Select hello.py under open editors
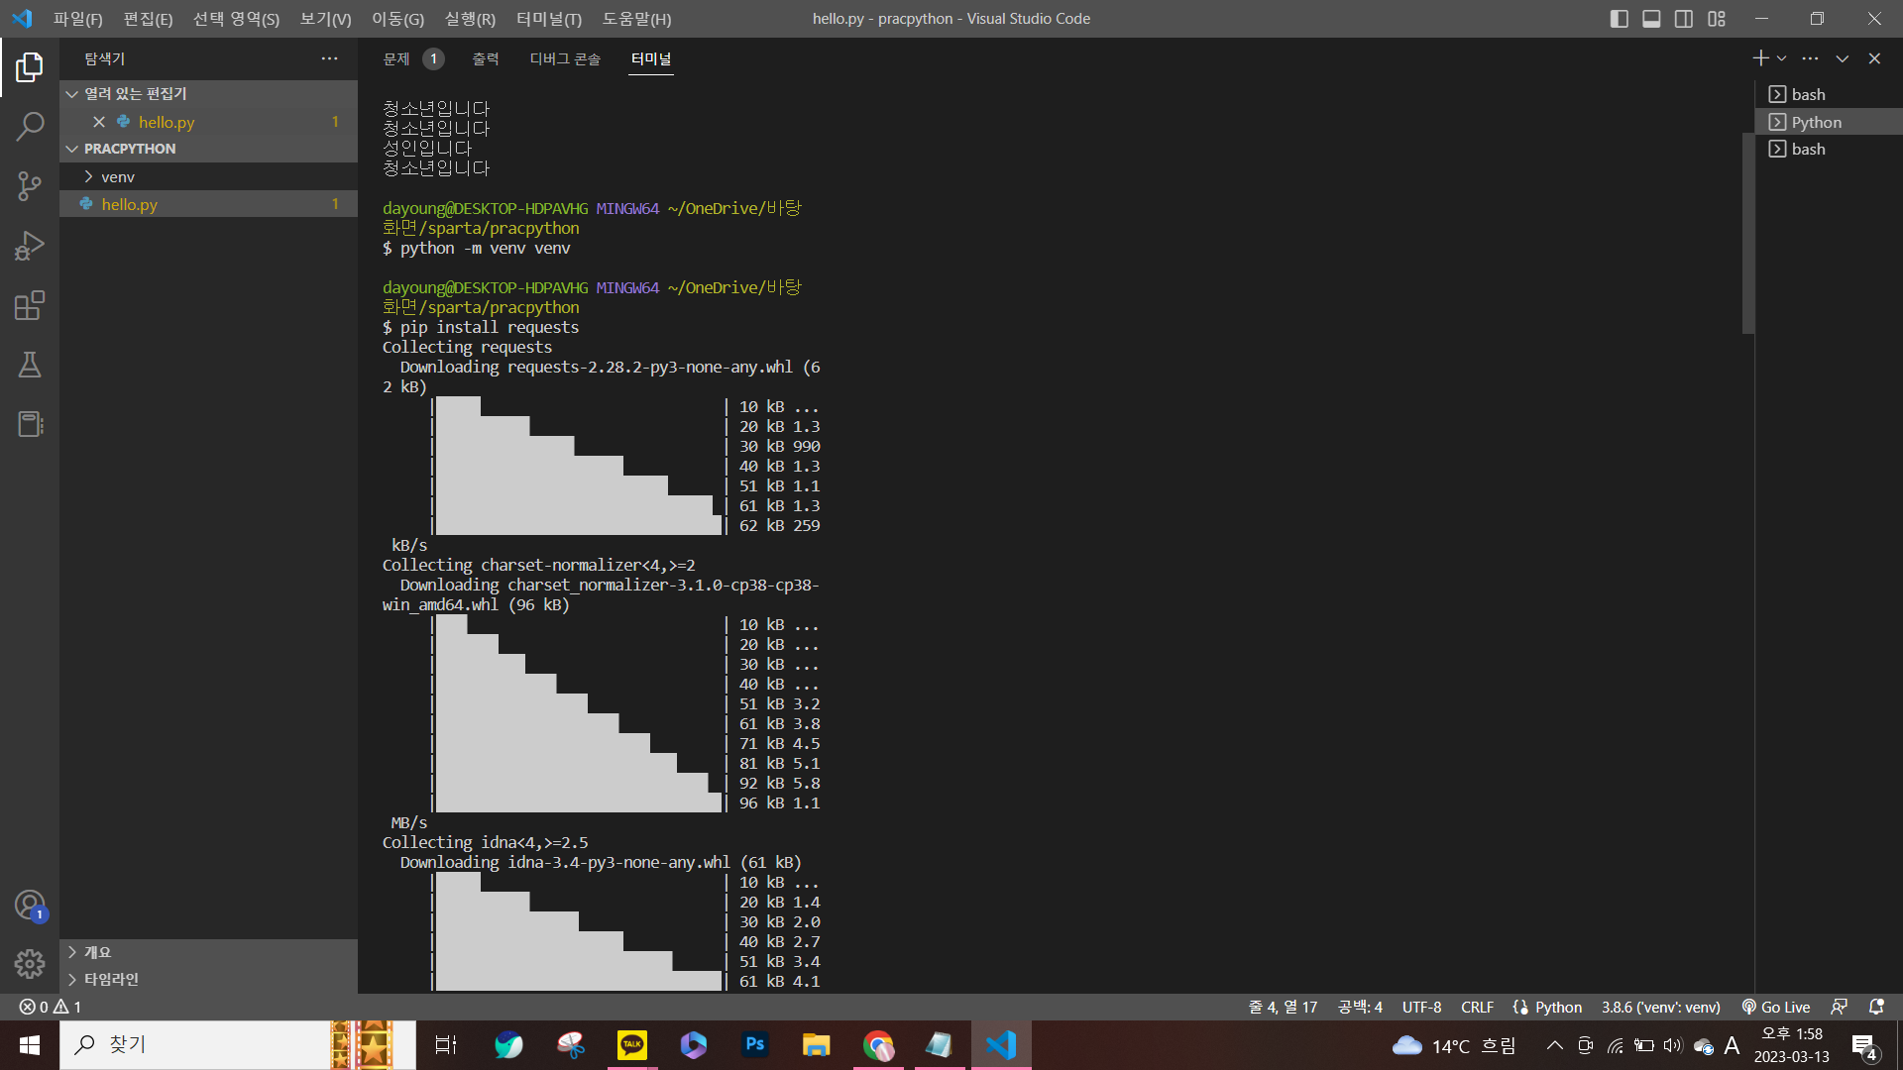 208,122
